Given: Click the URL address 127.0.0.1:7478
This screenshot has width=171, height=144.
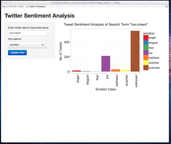Looking at the screenshot, I should (13, 6).
